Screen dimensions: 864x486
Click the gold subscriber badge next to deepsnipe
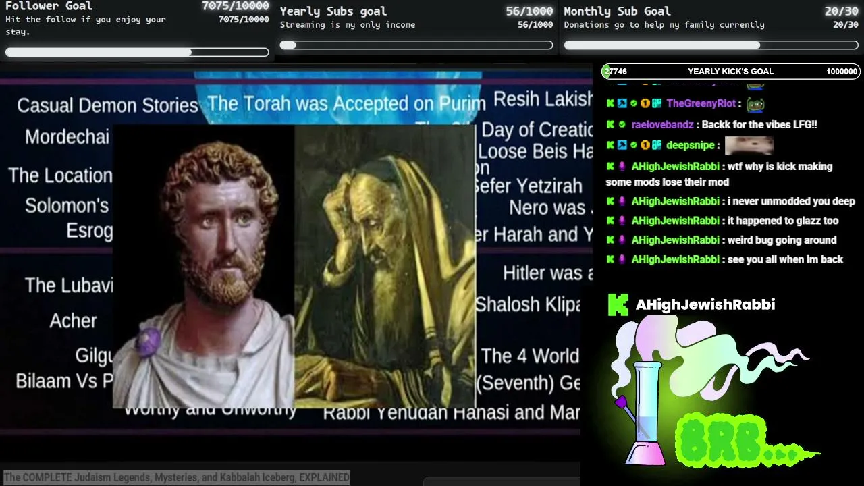click(x=645, y=145)
